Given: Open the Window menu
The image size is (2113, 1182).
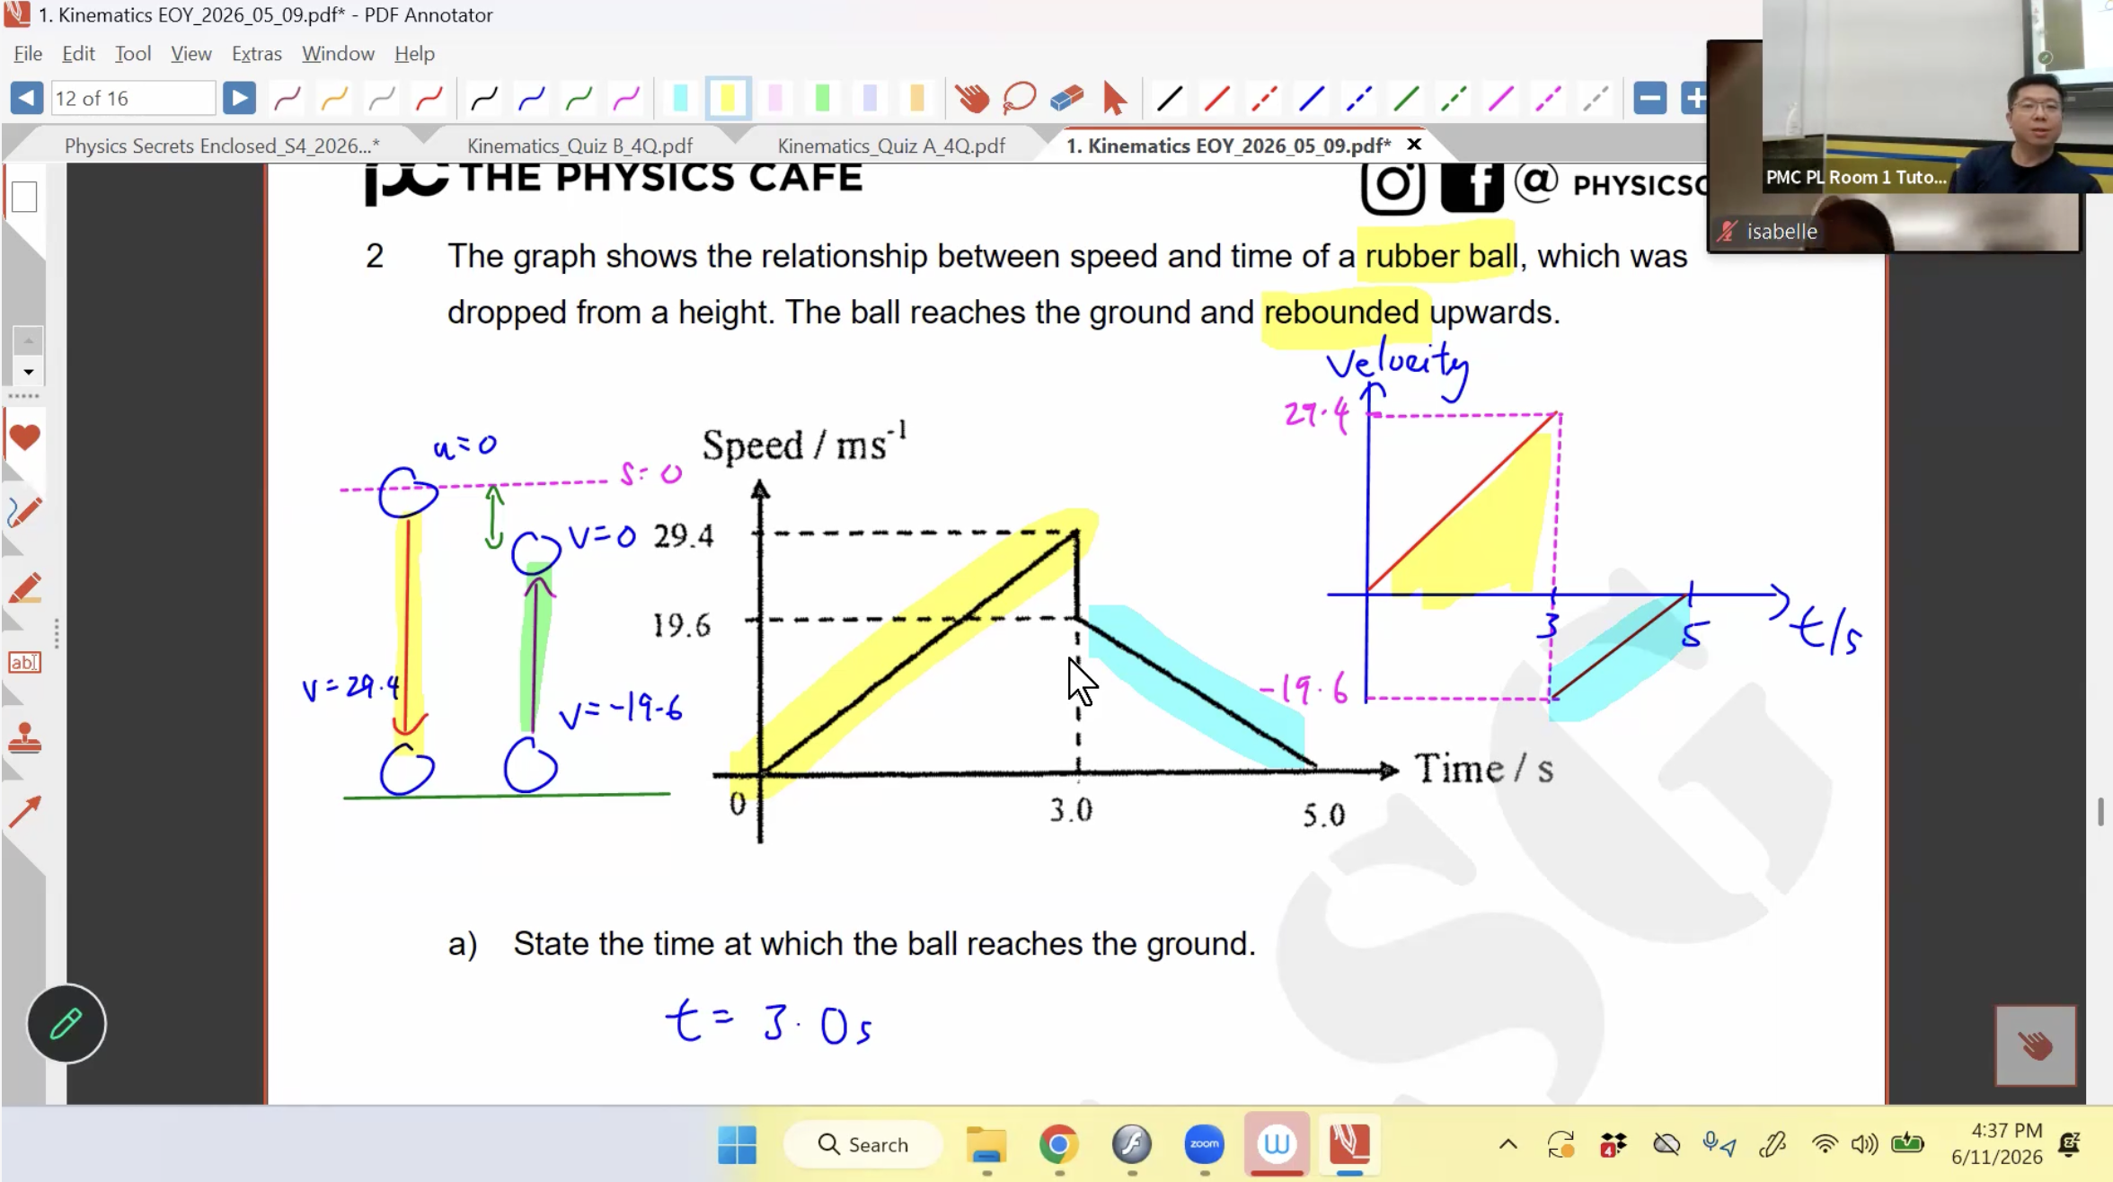Looking at the screenshot, I should (x=338, y=53).
